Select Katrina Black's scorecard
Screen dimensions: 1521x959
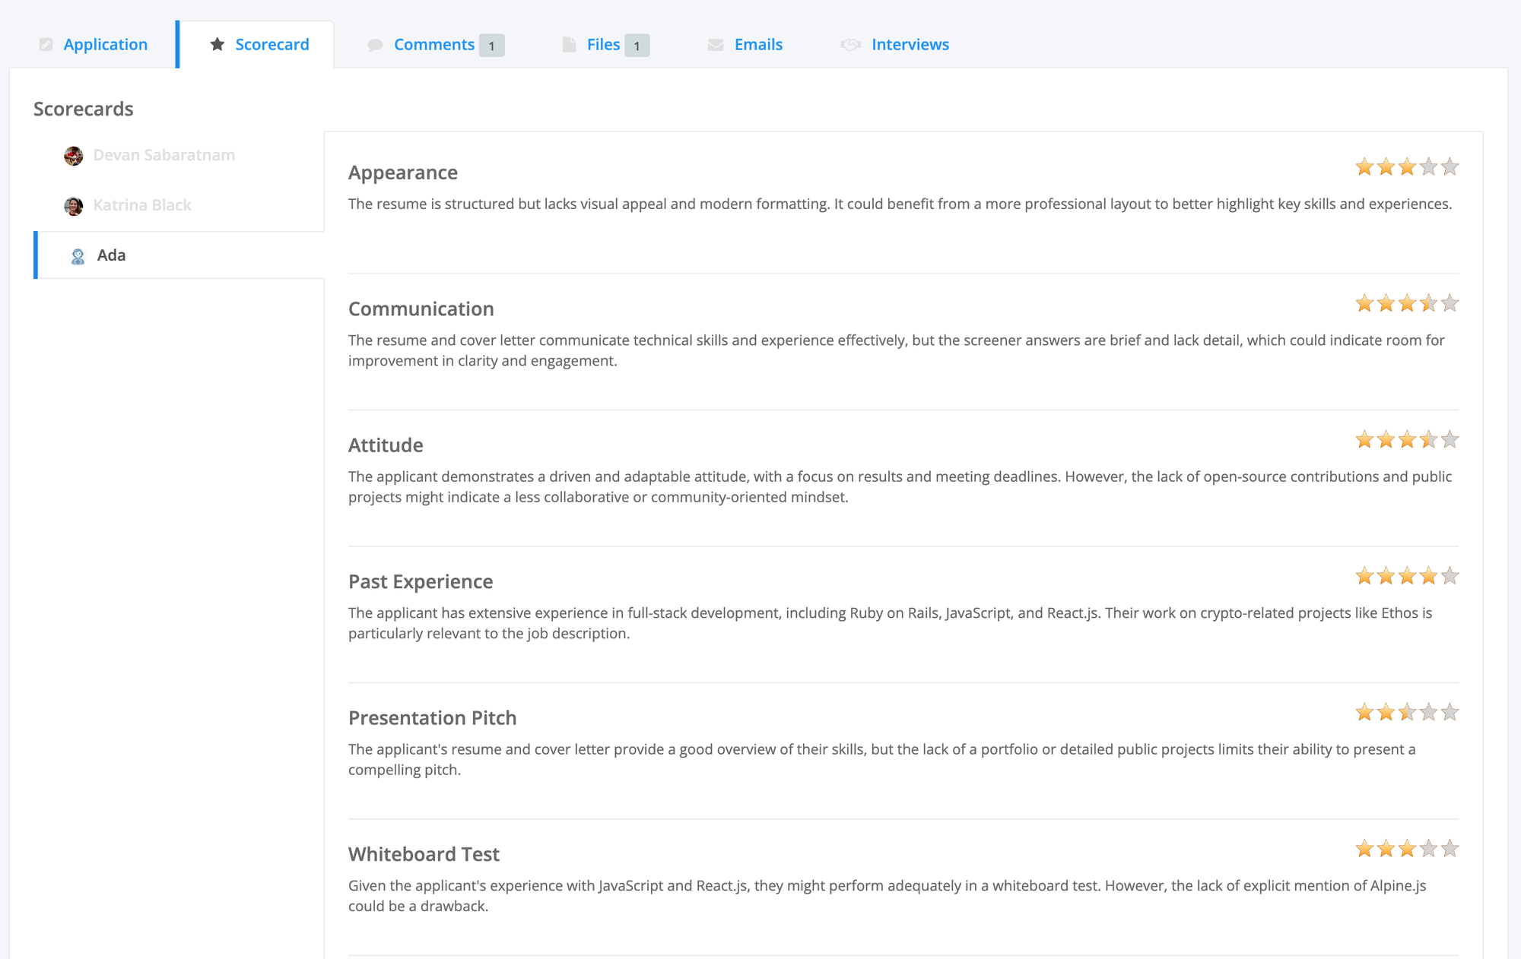click(179, 205)
